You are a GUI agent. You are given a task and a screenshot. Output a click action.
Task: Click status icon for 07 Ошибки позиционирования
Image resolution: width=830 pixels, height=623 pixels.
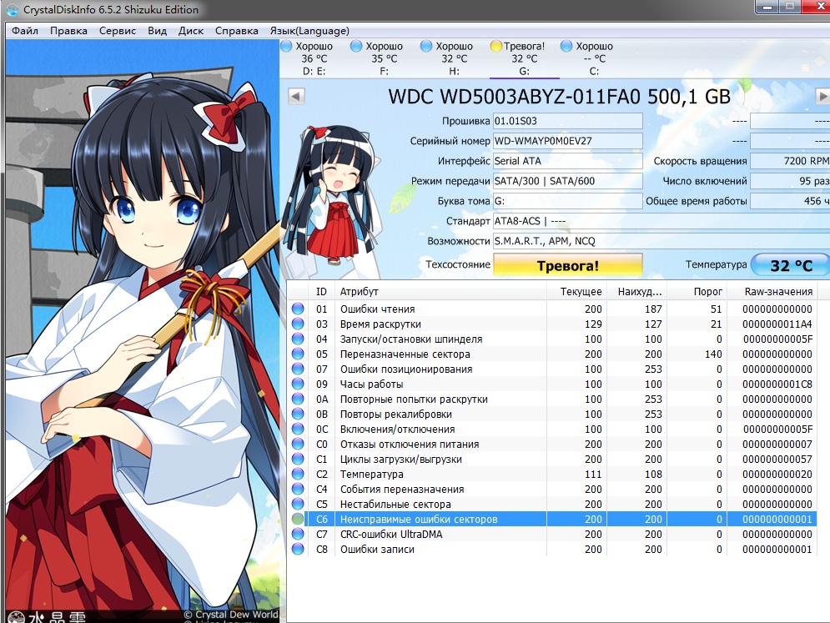(298, 369)
